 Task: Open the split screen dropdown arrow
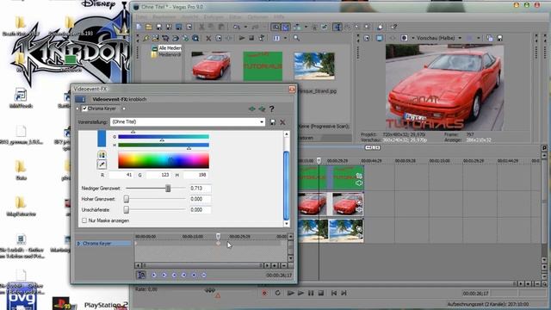[413, 38]
